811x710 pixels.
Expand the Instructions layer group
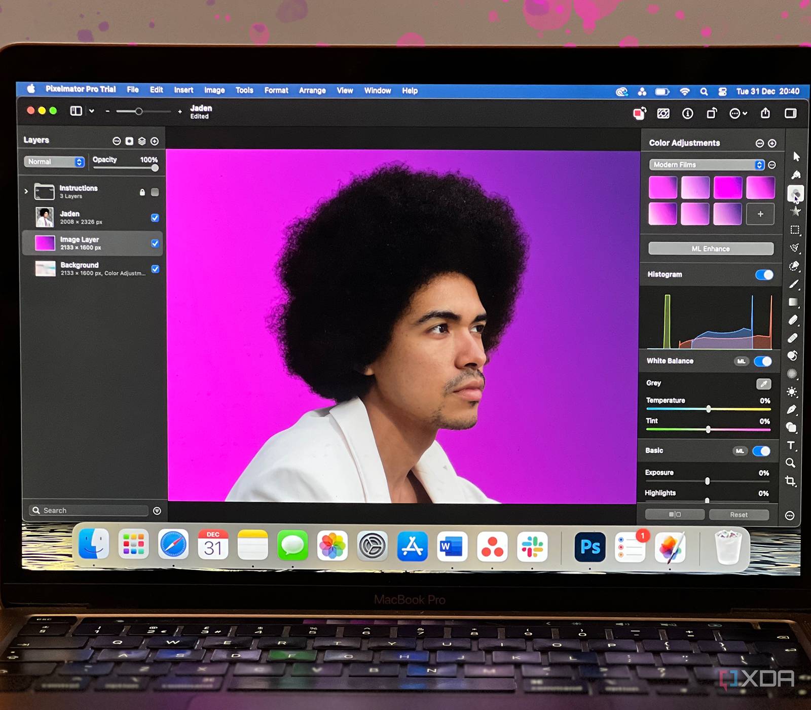26,191
